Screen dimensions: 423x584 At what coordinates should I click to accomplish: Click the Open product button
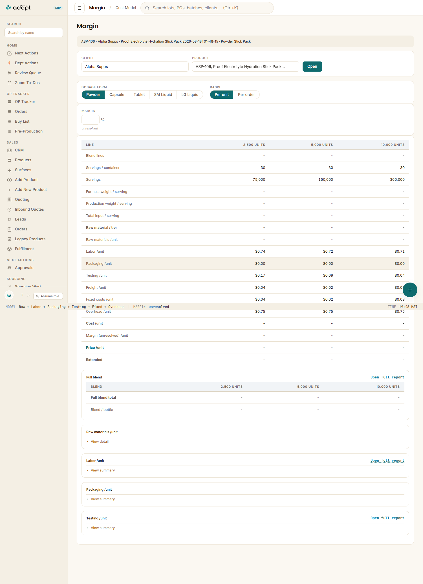click(x=312, y=67)
